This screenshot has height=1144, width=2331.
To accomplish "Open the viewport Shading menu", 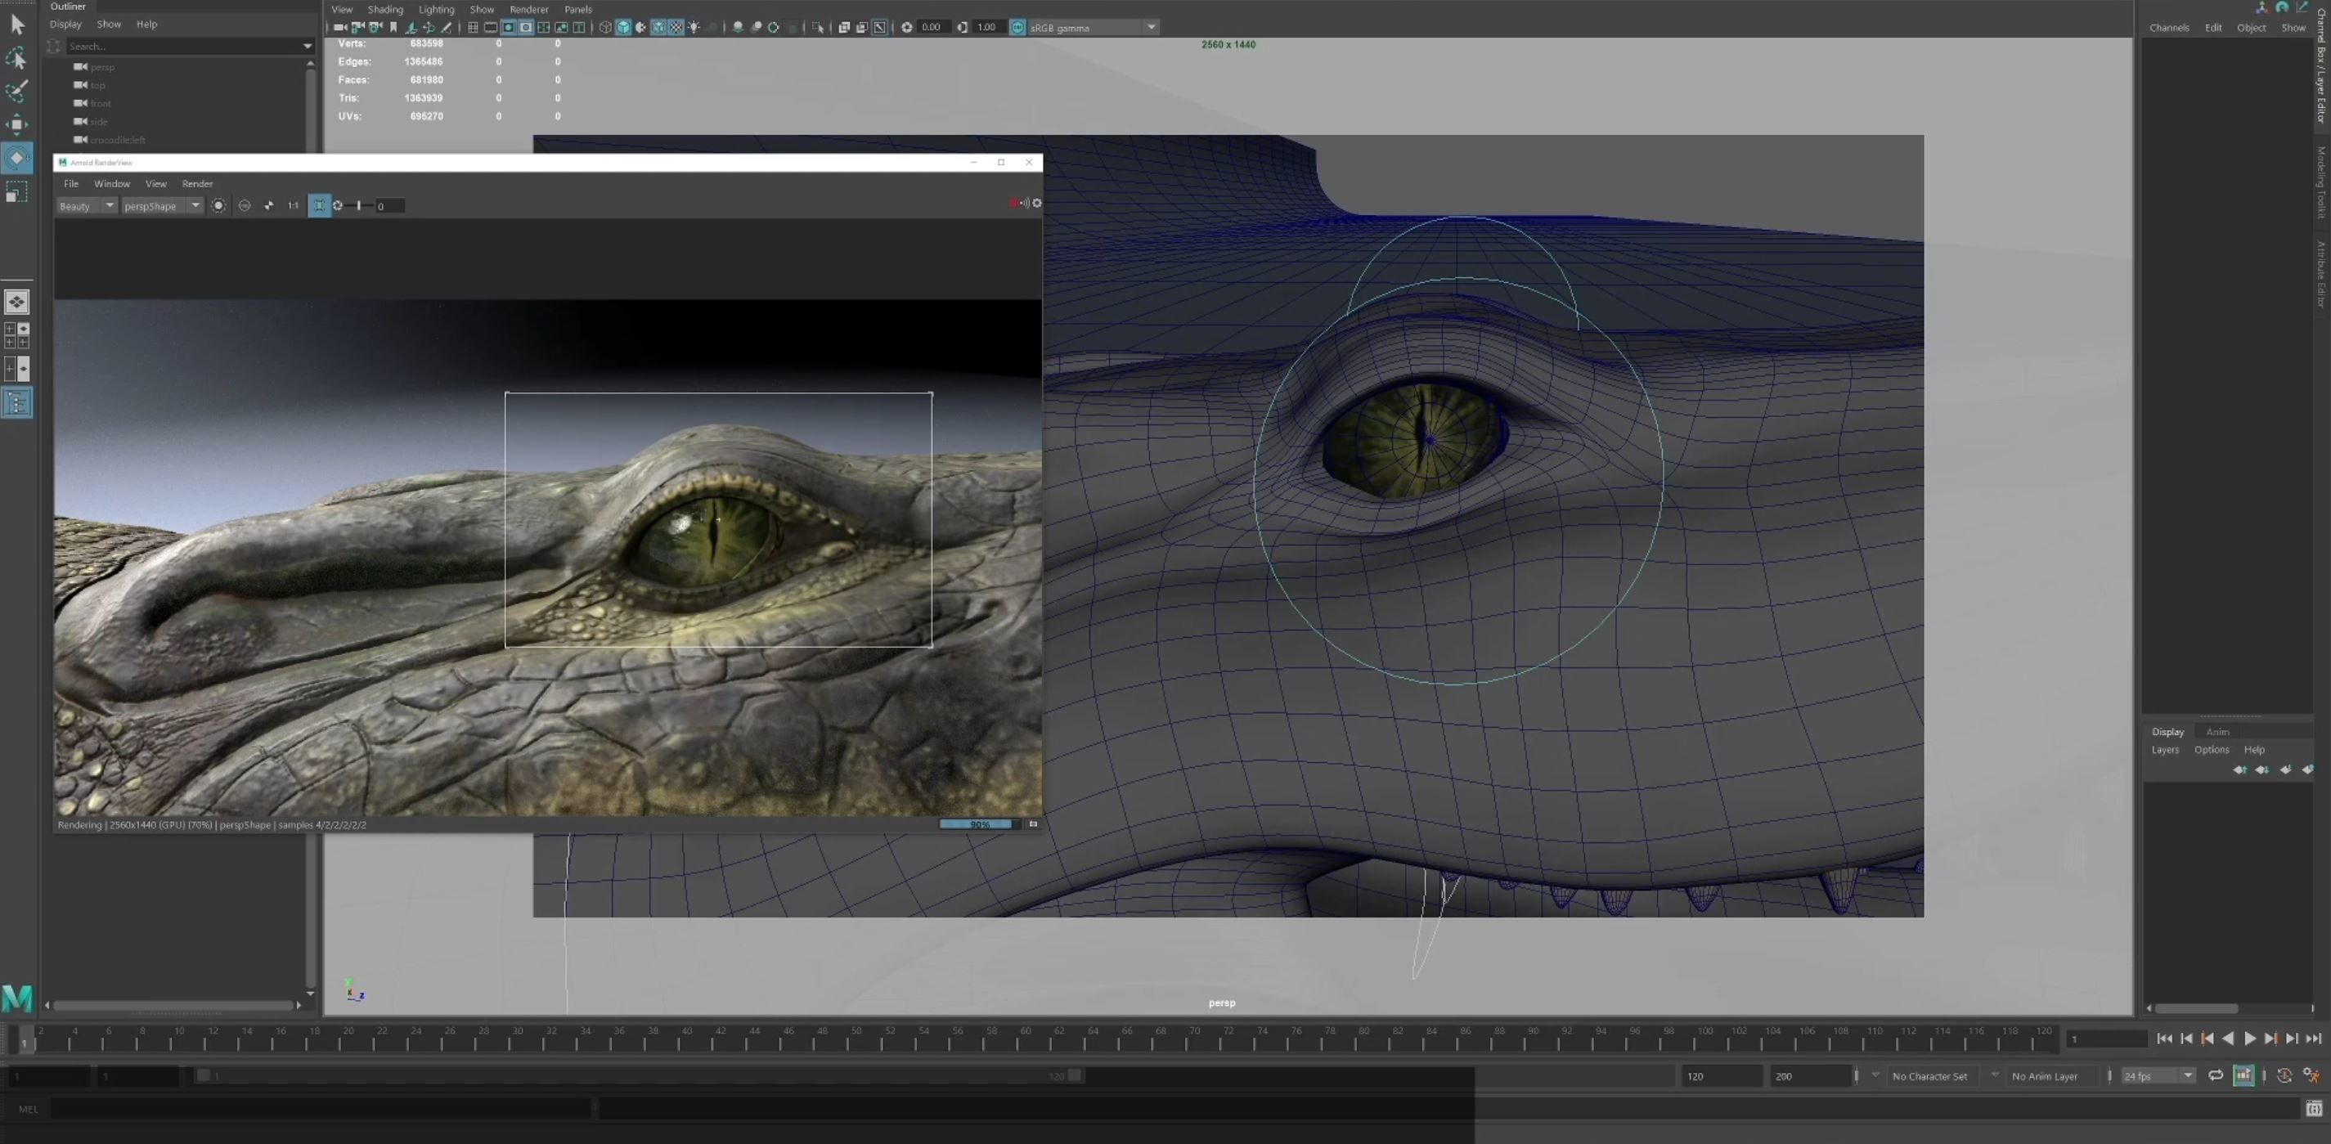I will pos(384,9).
